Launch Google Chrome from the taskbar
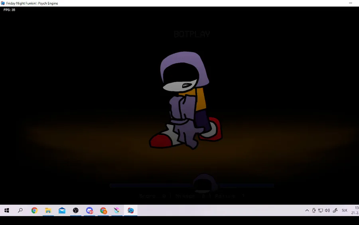This screenshot has width=359, height=225. [x=34, y=210]
